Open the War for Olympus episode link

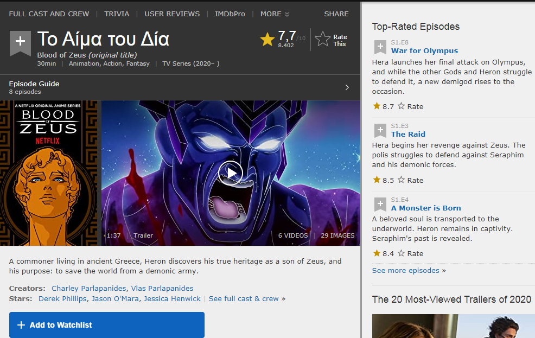424,51
